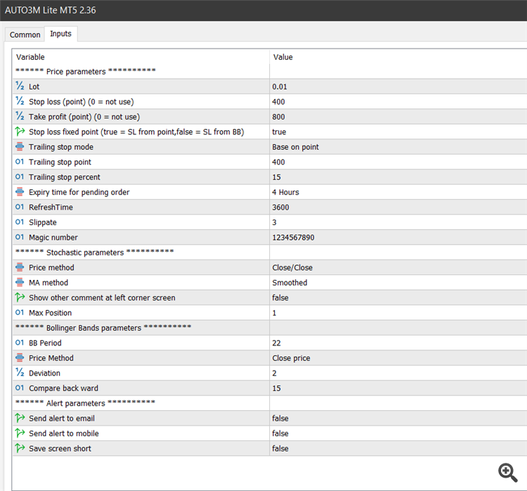Screen dimensions: 527x491
Task: Click the icon next to Trailing stop mode
Action: click(x=20, y=147)
